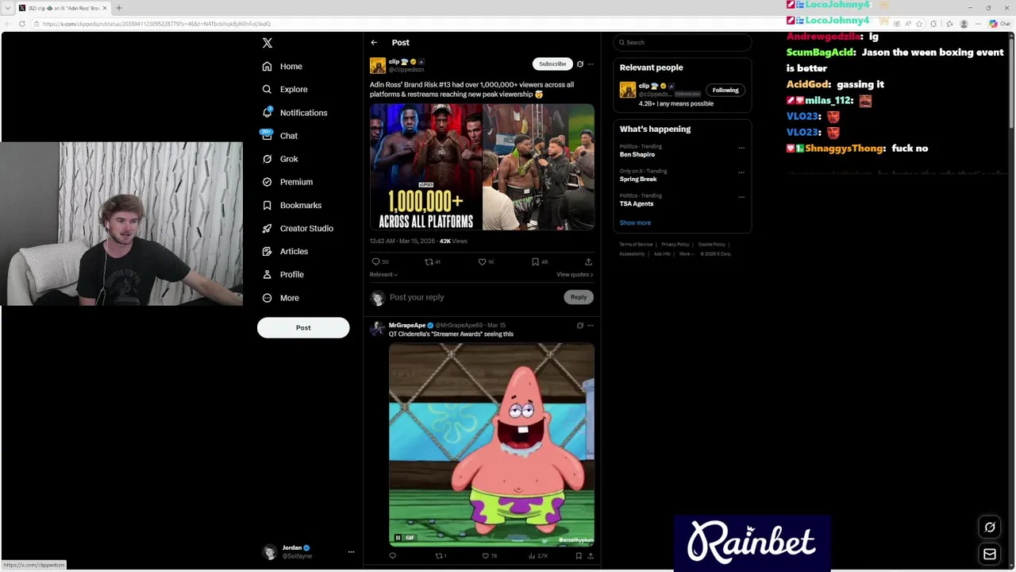The image size is (1016, 572).
Task: Toggle Following for clip in Relevant people
Action: (x=725, y=90)
